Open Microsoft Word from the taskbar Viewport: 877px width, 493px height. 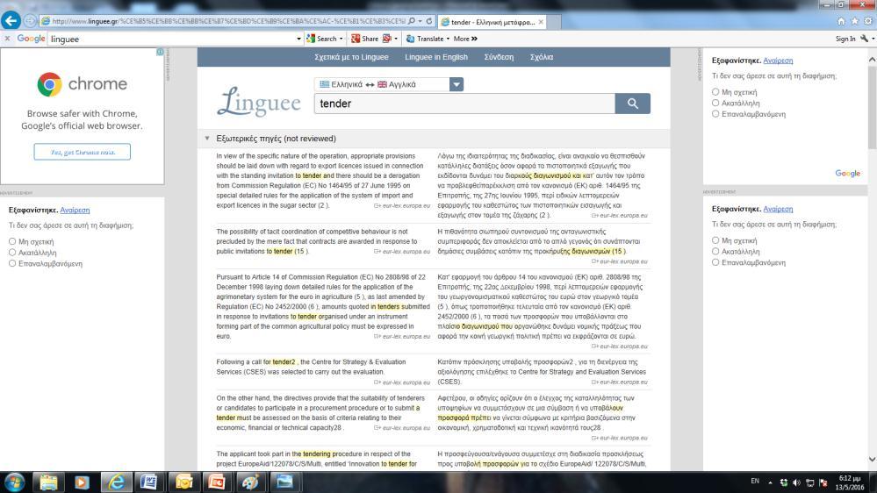(x=149, y=482)
